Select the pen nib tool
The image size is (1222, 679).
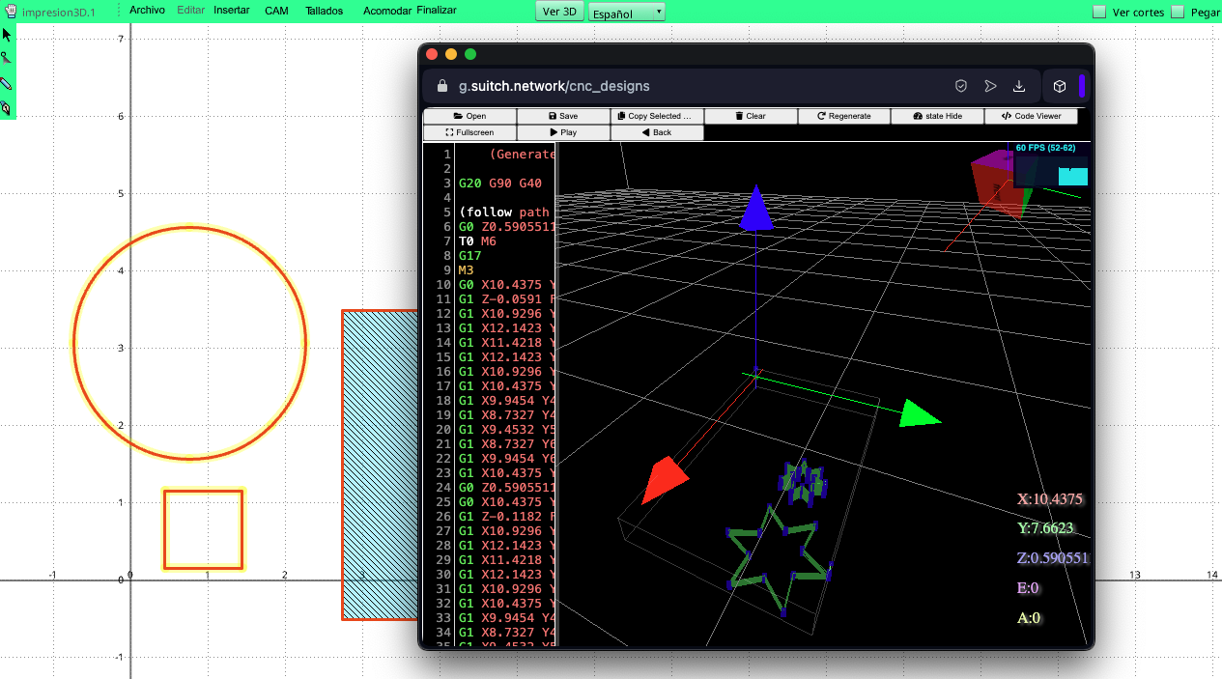(x=7, y=108)
